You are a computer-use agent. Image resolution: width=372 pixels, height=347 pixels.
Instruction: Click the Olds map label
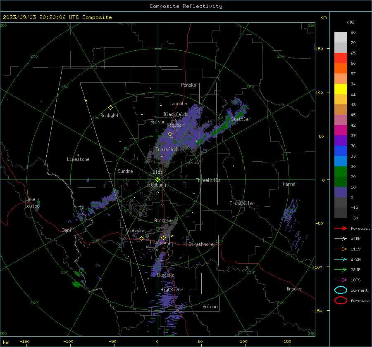[x=157, y=172]
